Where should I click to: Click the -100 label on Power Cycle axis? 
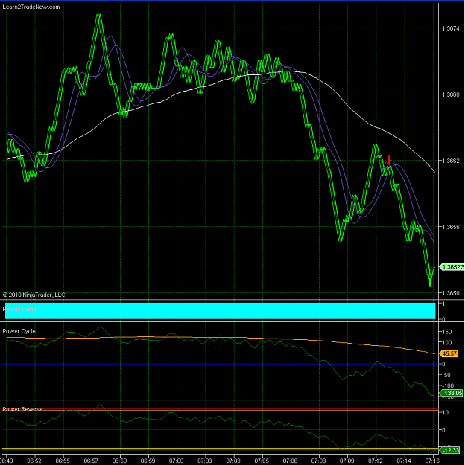coord(448,385)
